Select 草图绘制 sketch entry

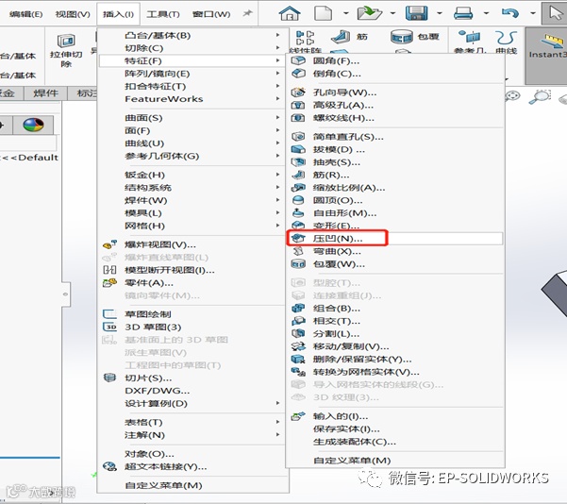pyautogui.click(x=193, y=314)
